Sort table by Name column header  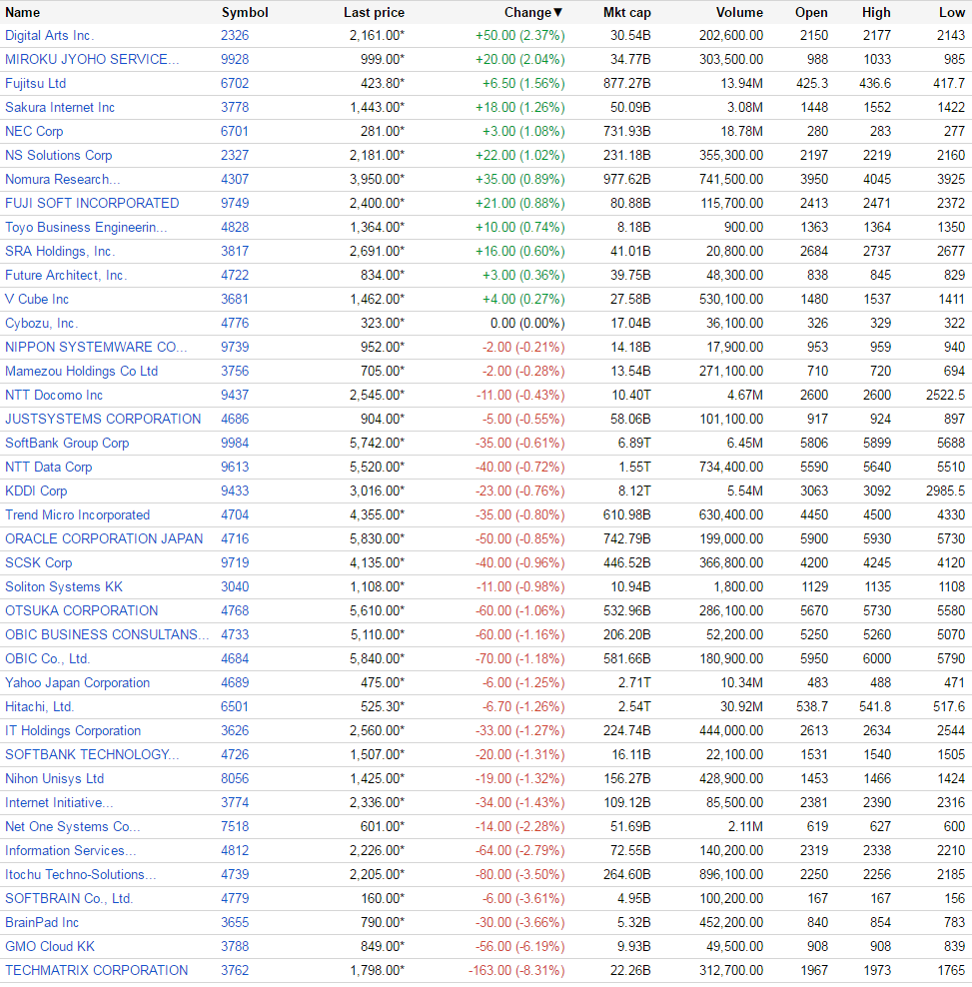coord(23,13)
